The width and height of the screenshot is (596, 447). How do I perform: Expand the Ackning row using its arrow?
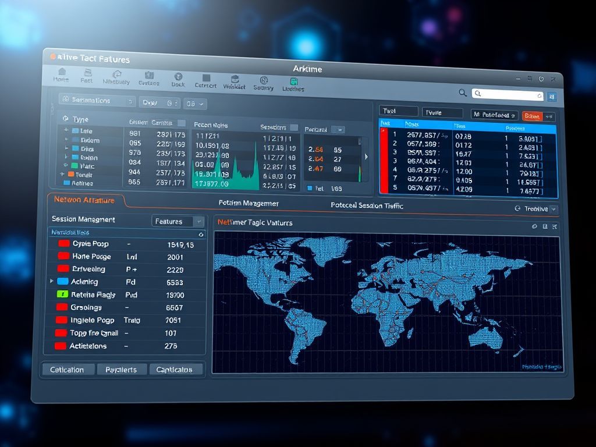[51, 281]
